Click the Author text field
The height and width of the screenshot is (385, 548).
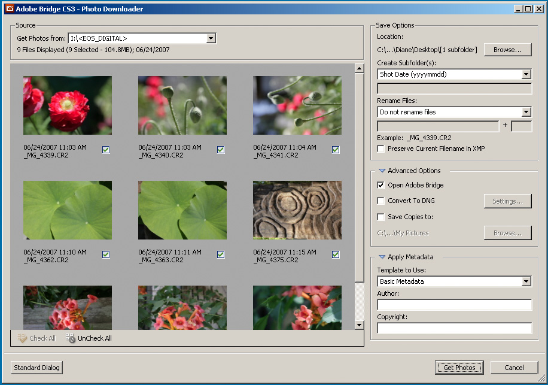[454, 305]
